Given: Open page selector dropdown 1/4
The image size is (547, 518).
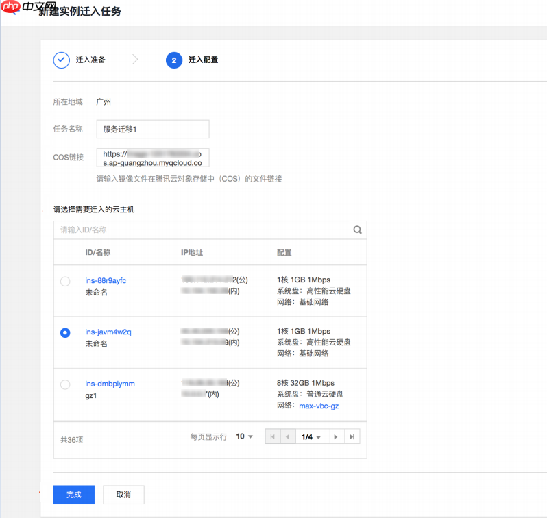Looking at the screenshot, I should pos(312,436).
